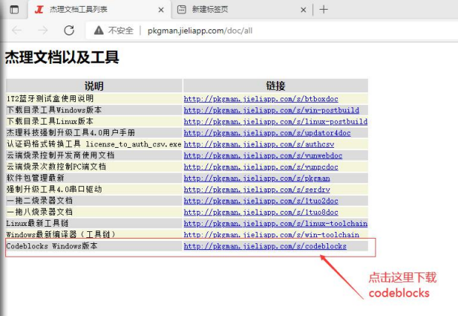458x316 pixels.
Task: Open the pkgman link
Action: [257, 178]
